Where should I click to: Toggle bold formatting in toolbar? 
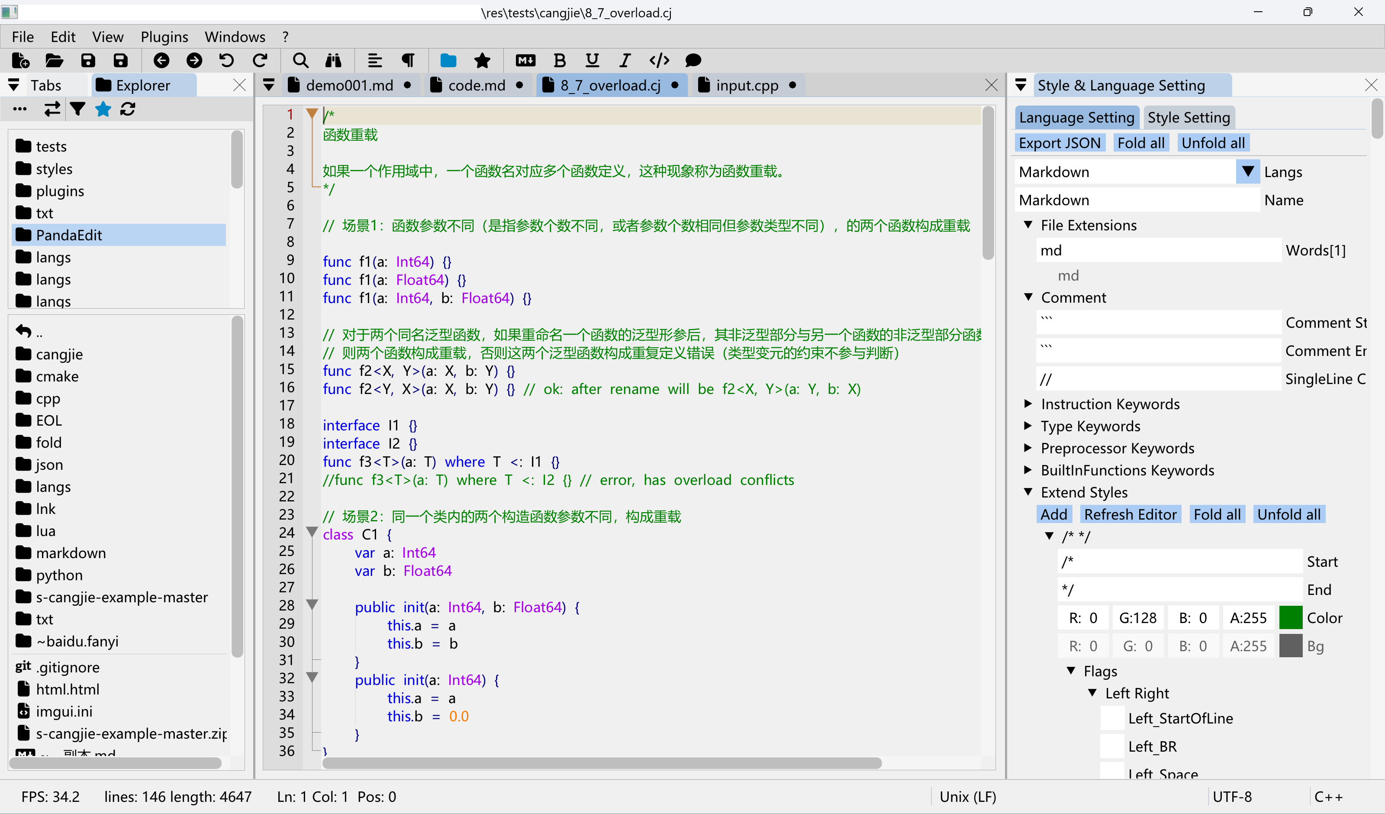click(x=559, y=61)
